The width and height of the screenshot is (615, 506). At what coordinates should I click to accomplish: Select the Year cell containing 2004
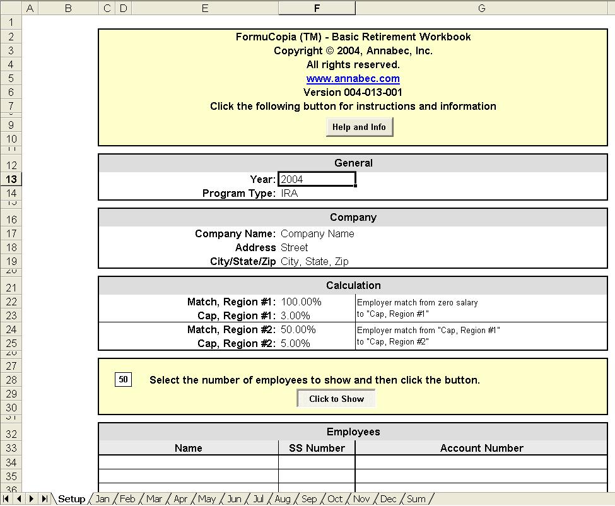317,179
